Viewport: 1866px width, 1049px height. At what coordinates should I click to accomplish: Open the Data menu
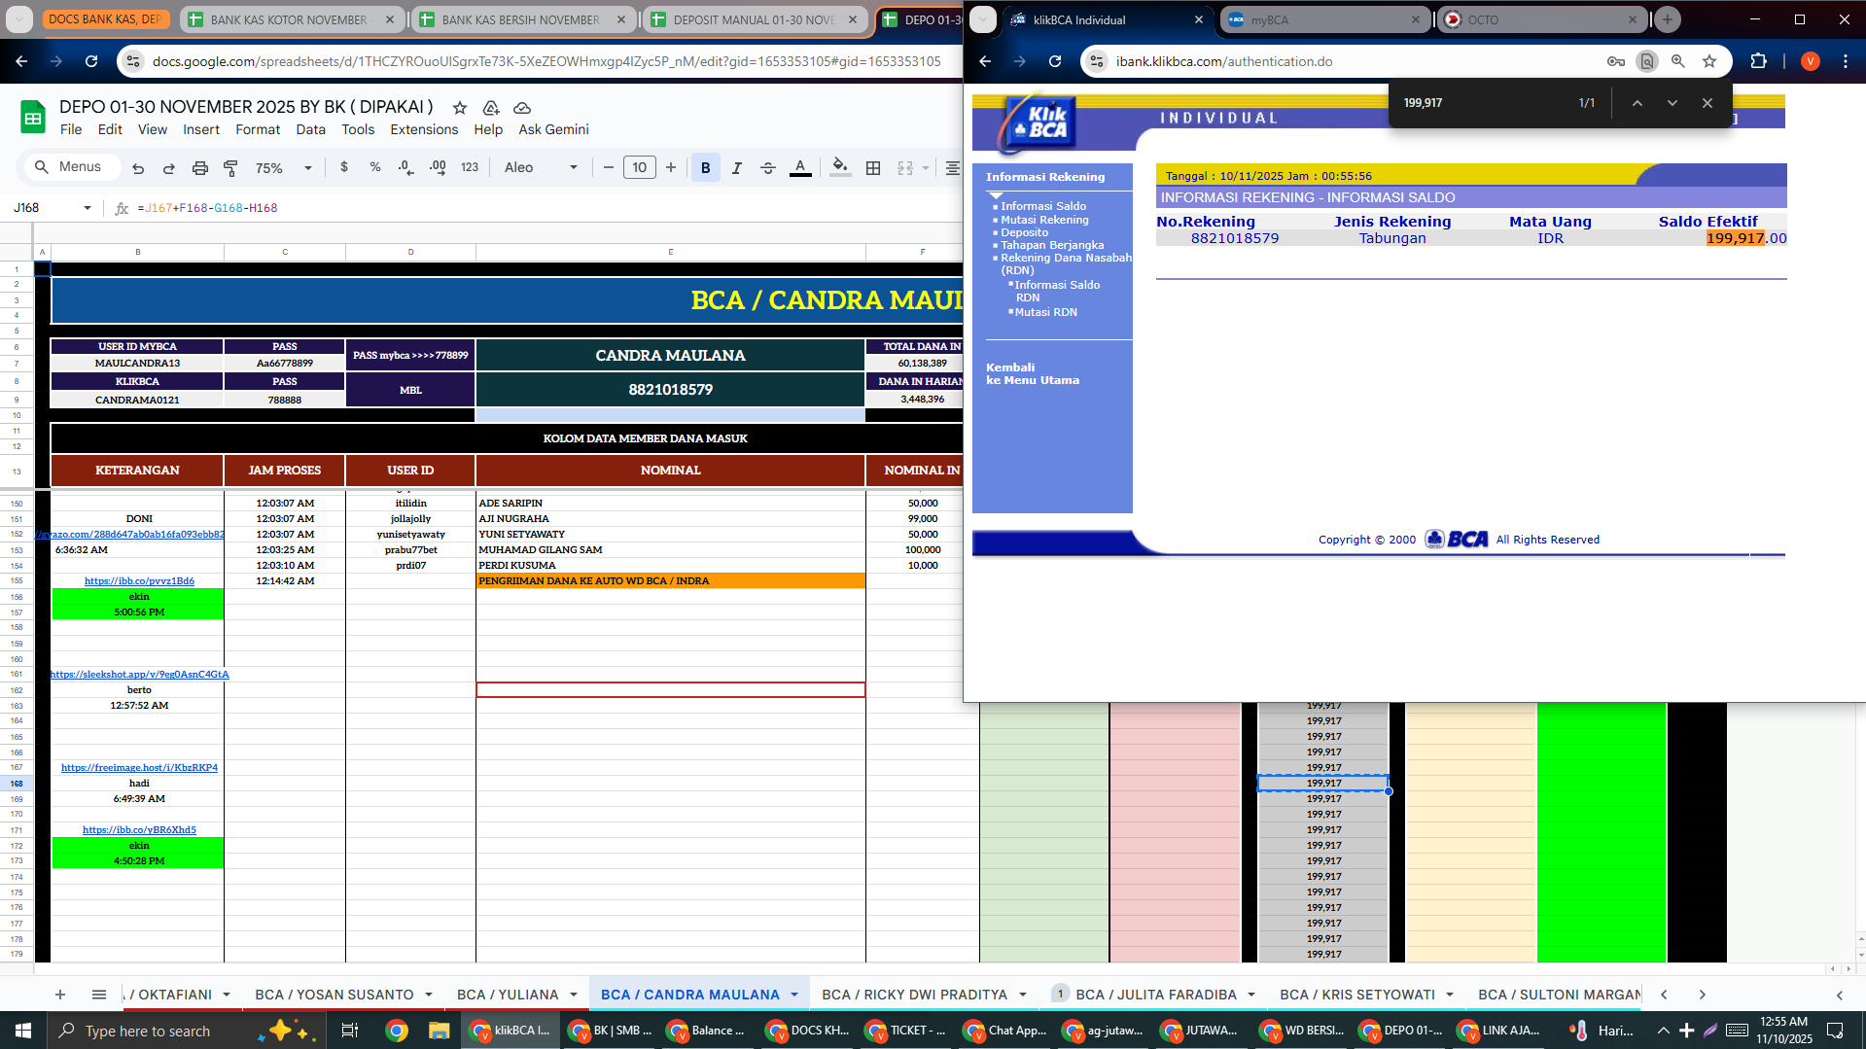coord(311,129)
